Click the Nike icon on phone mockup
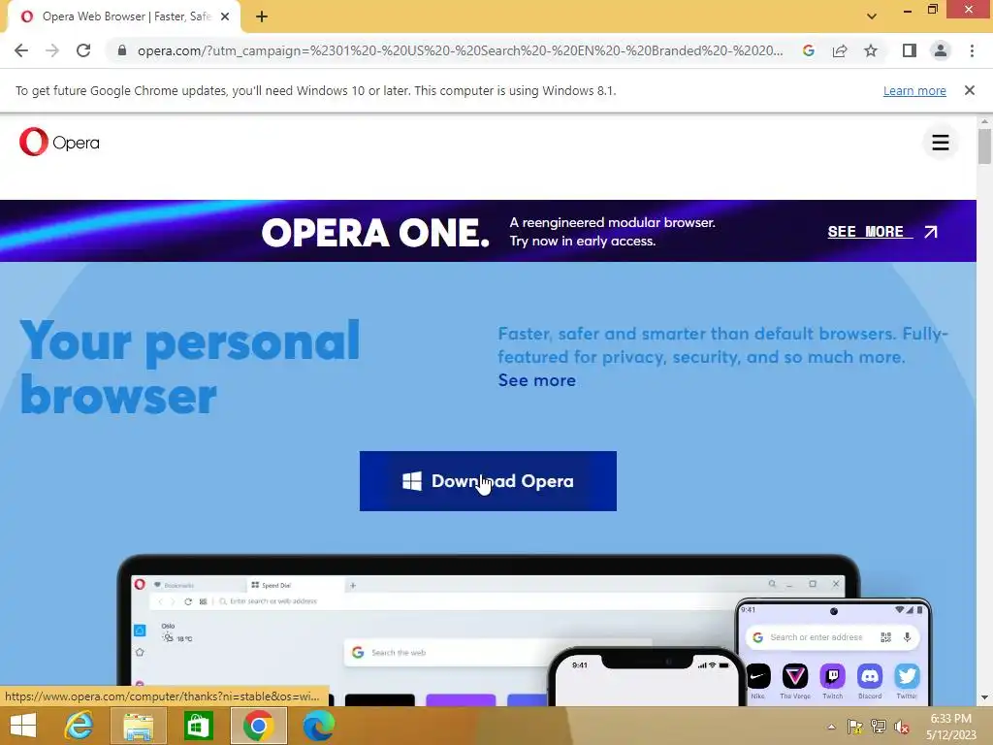Screen dimensions: 993x745 pyautogui.click(x=758, y=676)
